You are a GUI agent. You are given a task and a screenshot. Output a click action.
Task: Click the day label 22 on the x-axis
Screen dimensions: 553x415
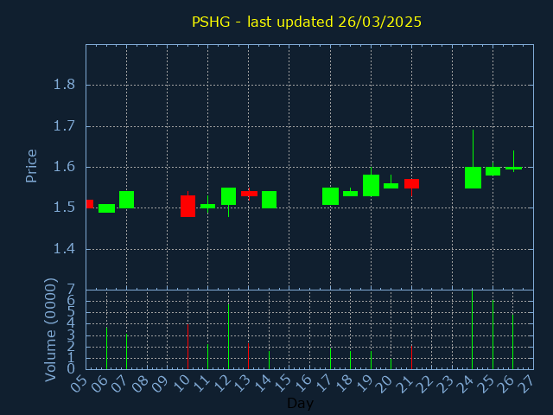(x=425, y=383)
